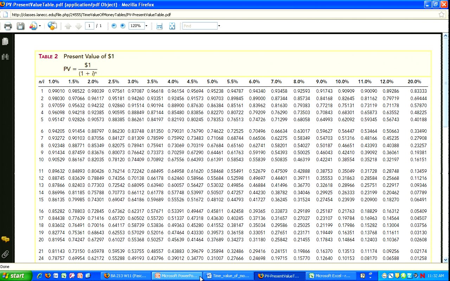Expand the Find box options dropdown
Image resolution: width=450 pixels, height=281 pixels.
point(219,26)
